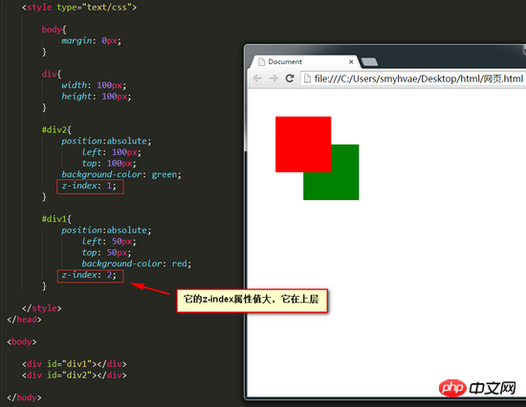Click the z-index: 2 line
Viewport: 526px width, 407px height.
[90, 276]
